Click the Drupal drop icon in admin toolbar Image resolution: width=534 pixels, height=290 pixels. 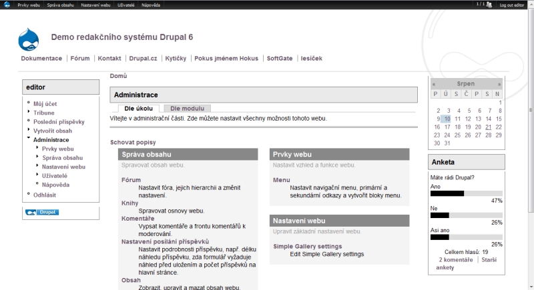tap(7, 5)
